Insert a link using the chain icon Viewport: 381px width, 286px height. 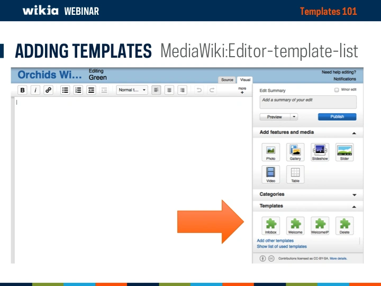click(48, 90)
